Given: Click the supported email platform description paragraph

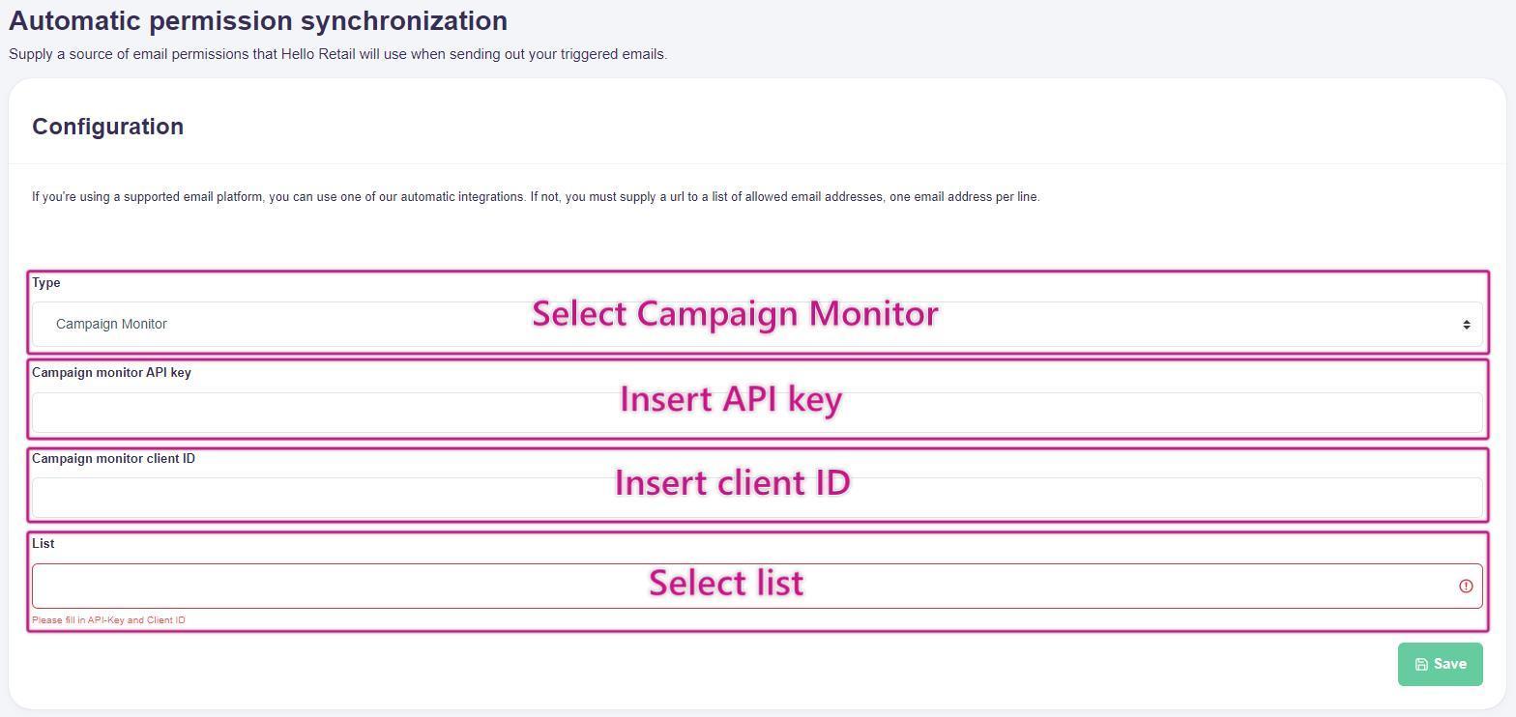Looking at the screenshot, I should coord(536,197).
